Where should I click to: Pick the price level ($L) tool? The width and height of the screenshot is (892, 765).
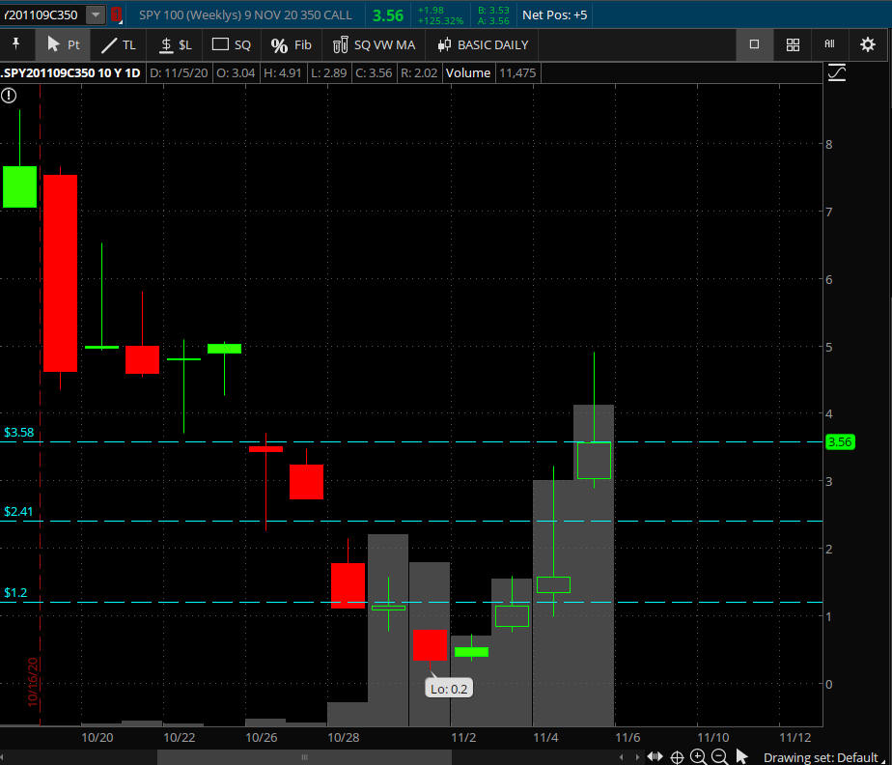click(x=176, y=44)
